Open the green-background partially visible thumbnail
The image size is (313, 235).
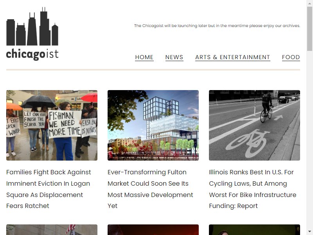tap(254, 230)
